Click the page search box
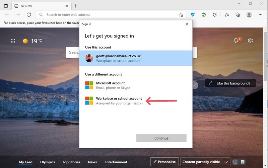Screen dimensions: 268x168 (73, 53)
